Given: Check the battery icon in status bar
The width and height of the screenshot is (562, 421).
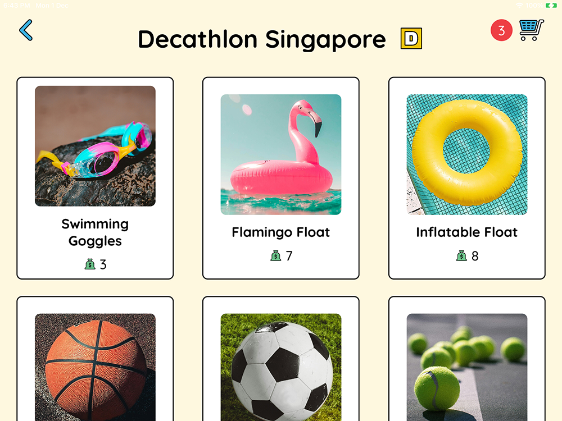Looking at the screenshot, I should pos(551,6).
